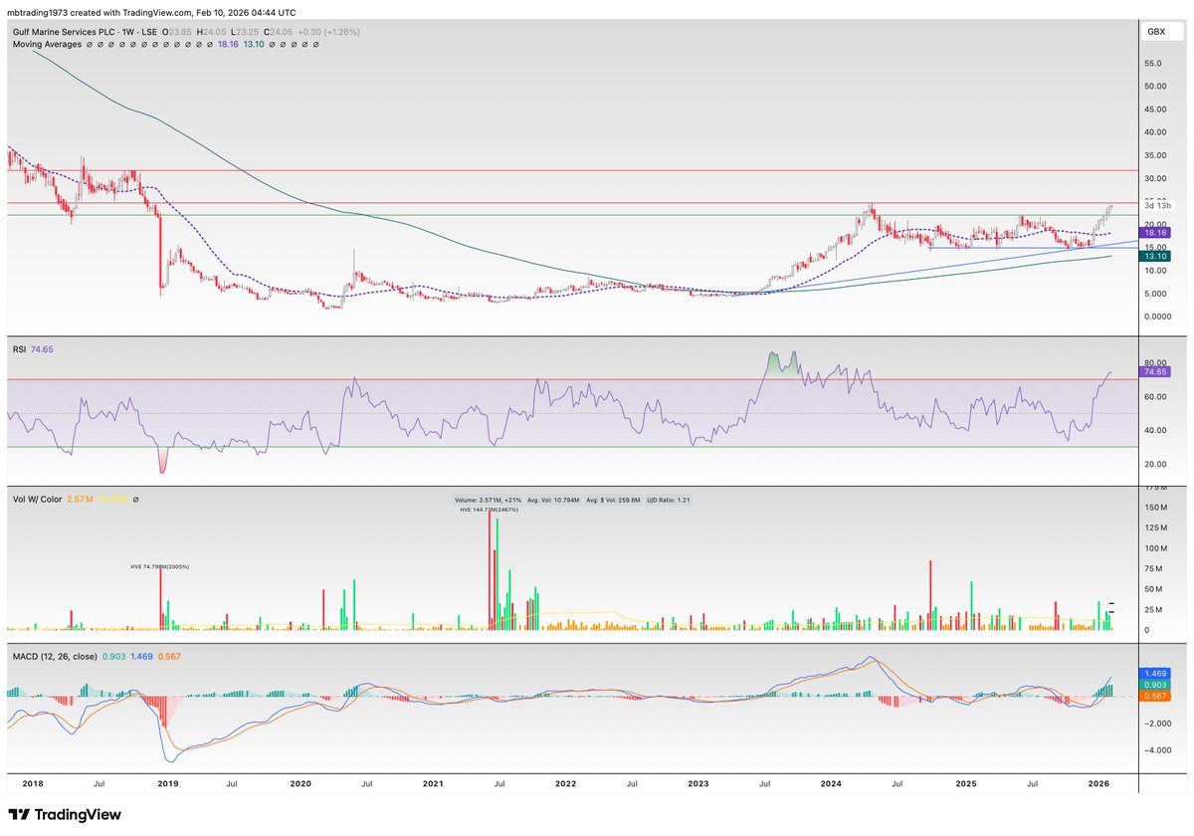
Task: Click the 74.65 RSI badge on the right scale
Action: point(1157,370)
